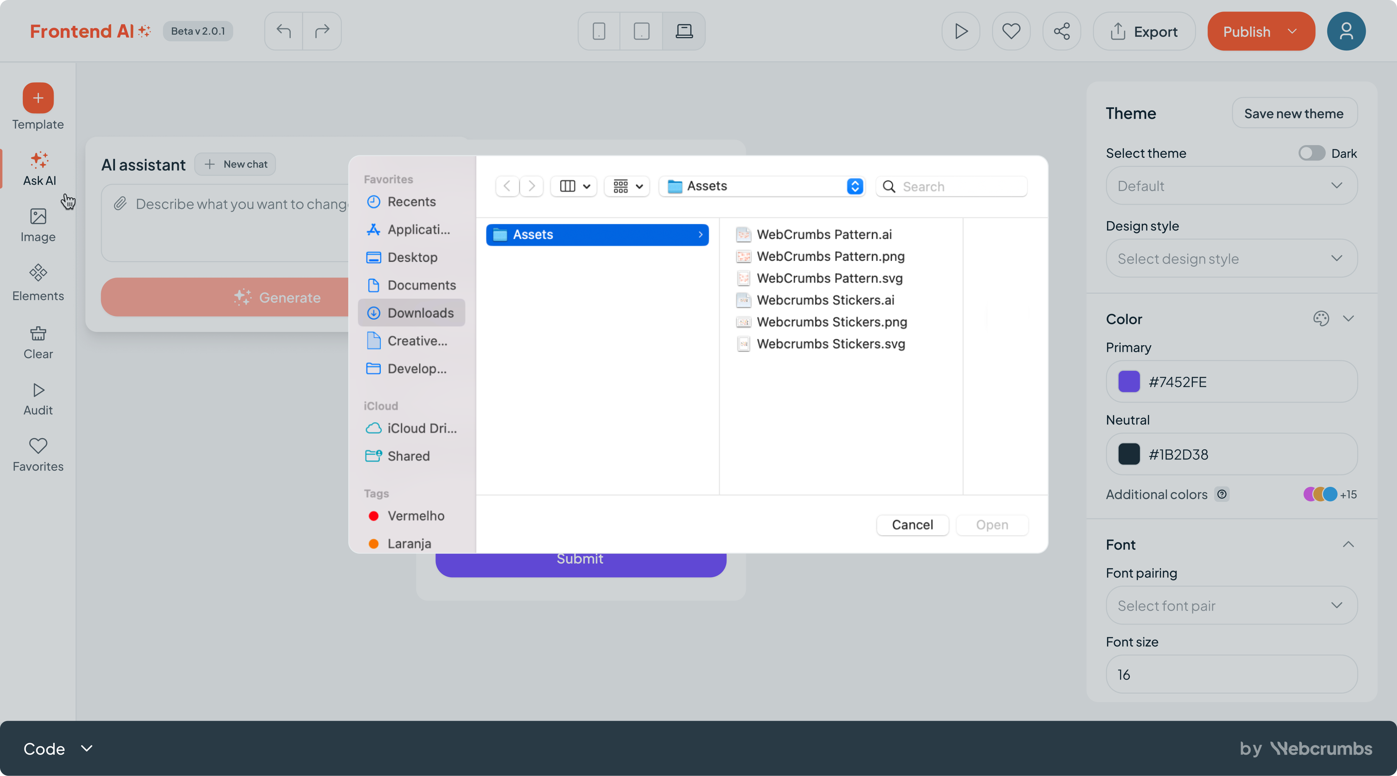The image size is (1397, 776).
Task: Open the Publish button dropdown arrow
Action: click(1293, 32)
